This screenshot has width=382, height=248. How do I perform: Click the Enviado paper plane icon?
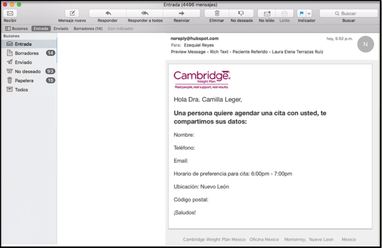pyautogui.click(x=9, y=62)
